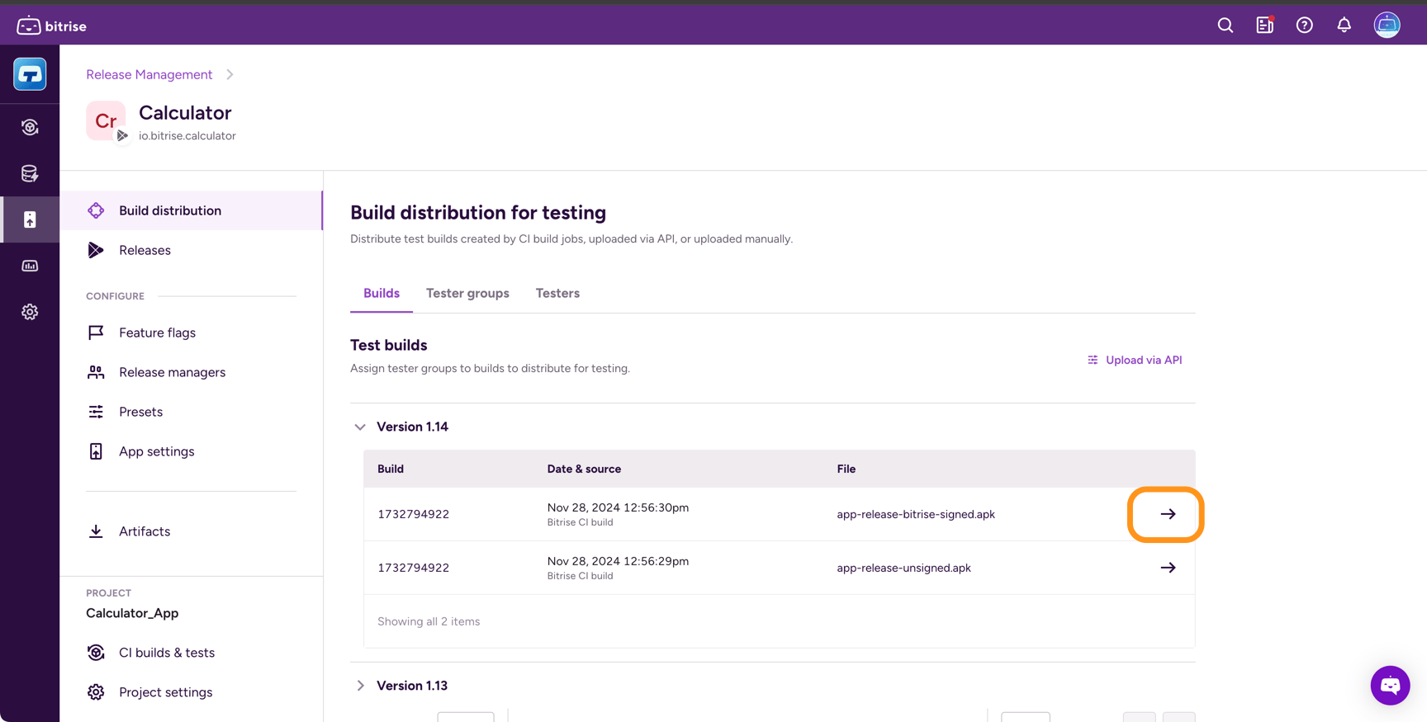Click the Date & source column header
The width and height of the screenshot is (1427, 722).
(x=584, y=469)
